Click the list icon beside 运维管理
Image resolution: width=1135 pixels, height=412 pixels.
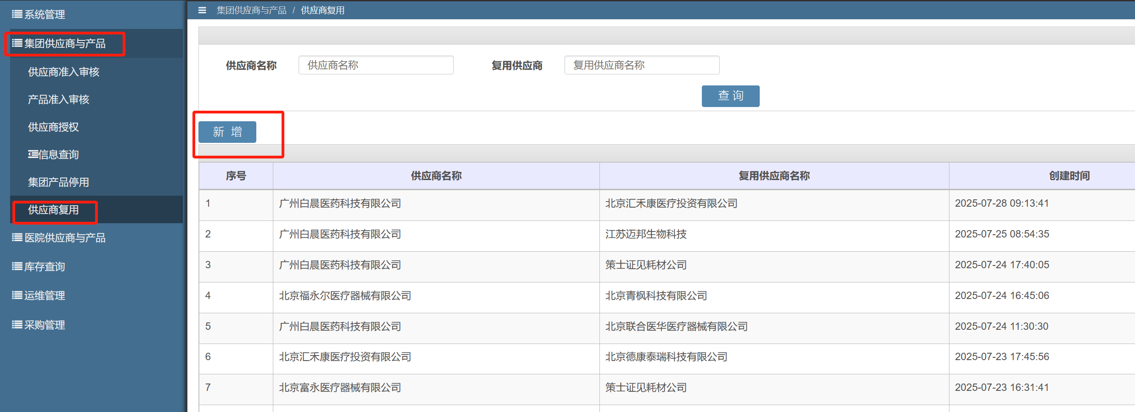tap(17, 295)
